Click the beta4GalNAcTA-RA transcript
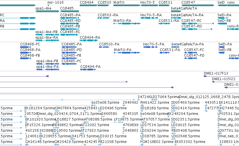Screen dimensions: 239x146 (x=176, y=18)
